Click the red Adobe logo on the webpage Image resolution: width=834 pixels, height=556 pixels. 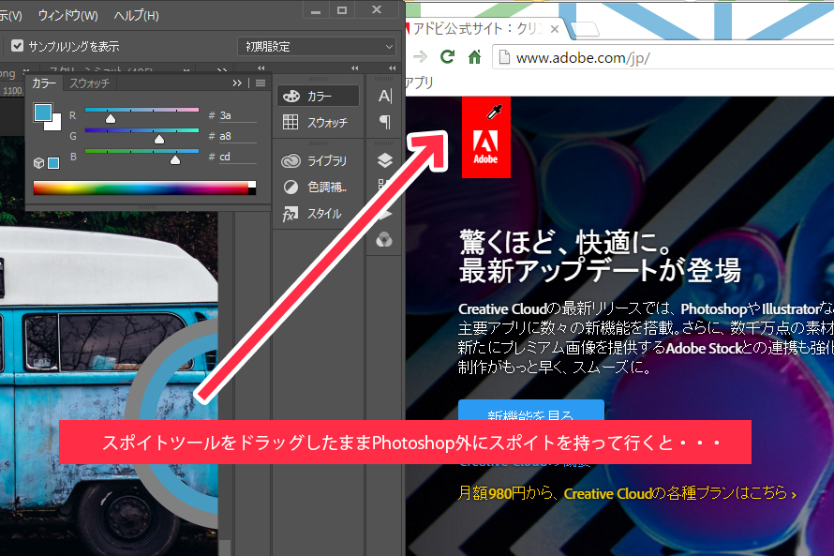tap(486, 137)
